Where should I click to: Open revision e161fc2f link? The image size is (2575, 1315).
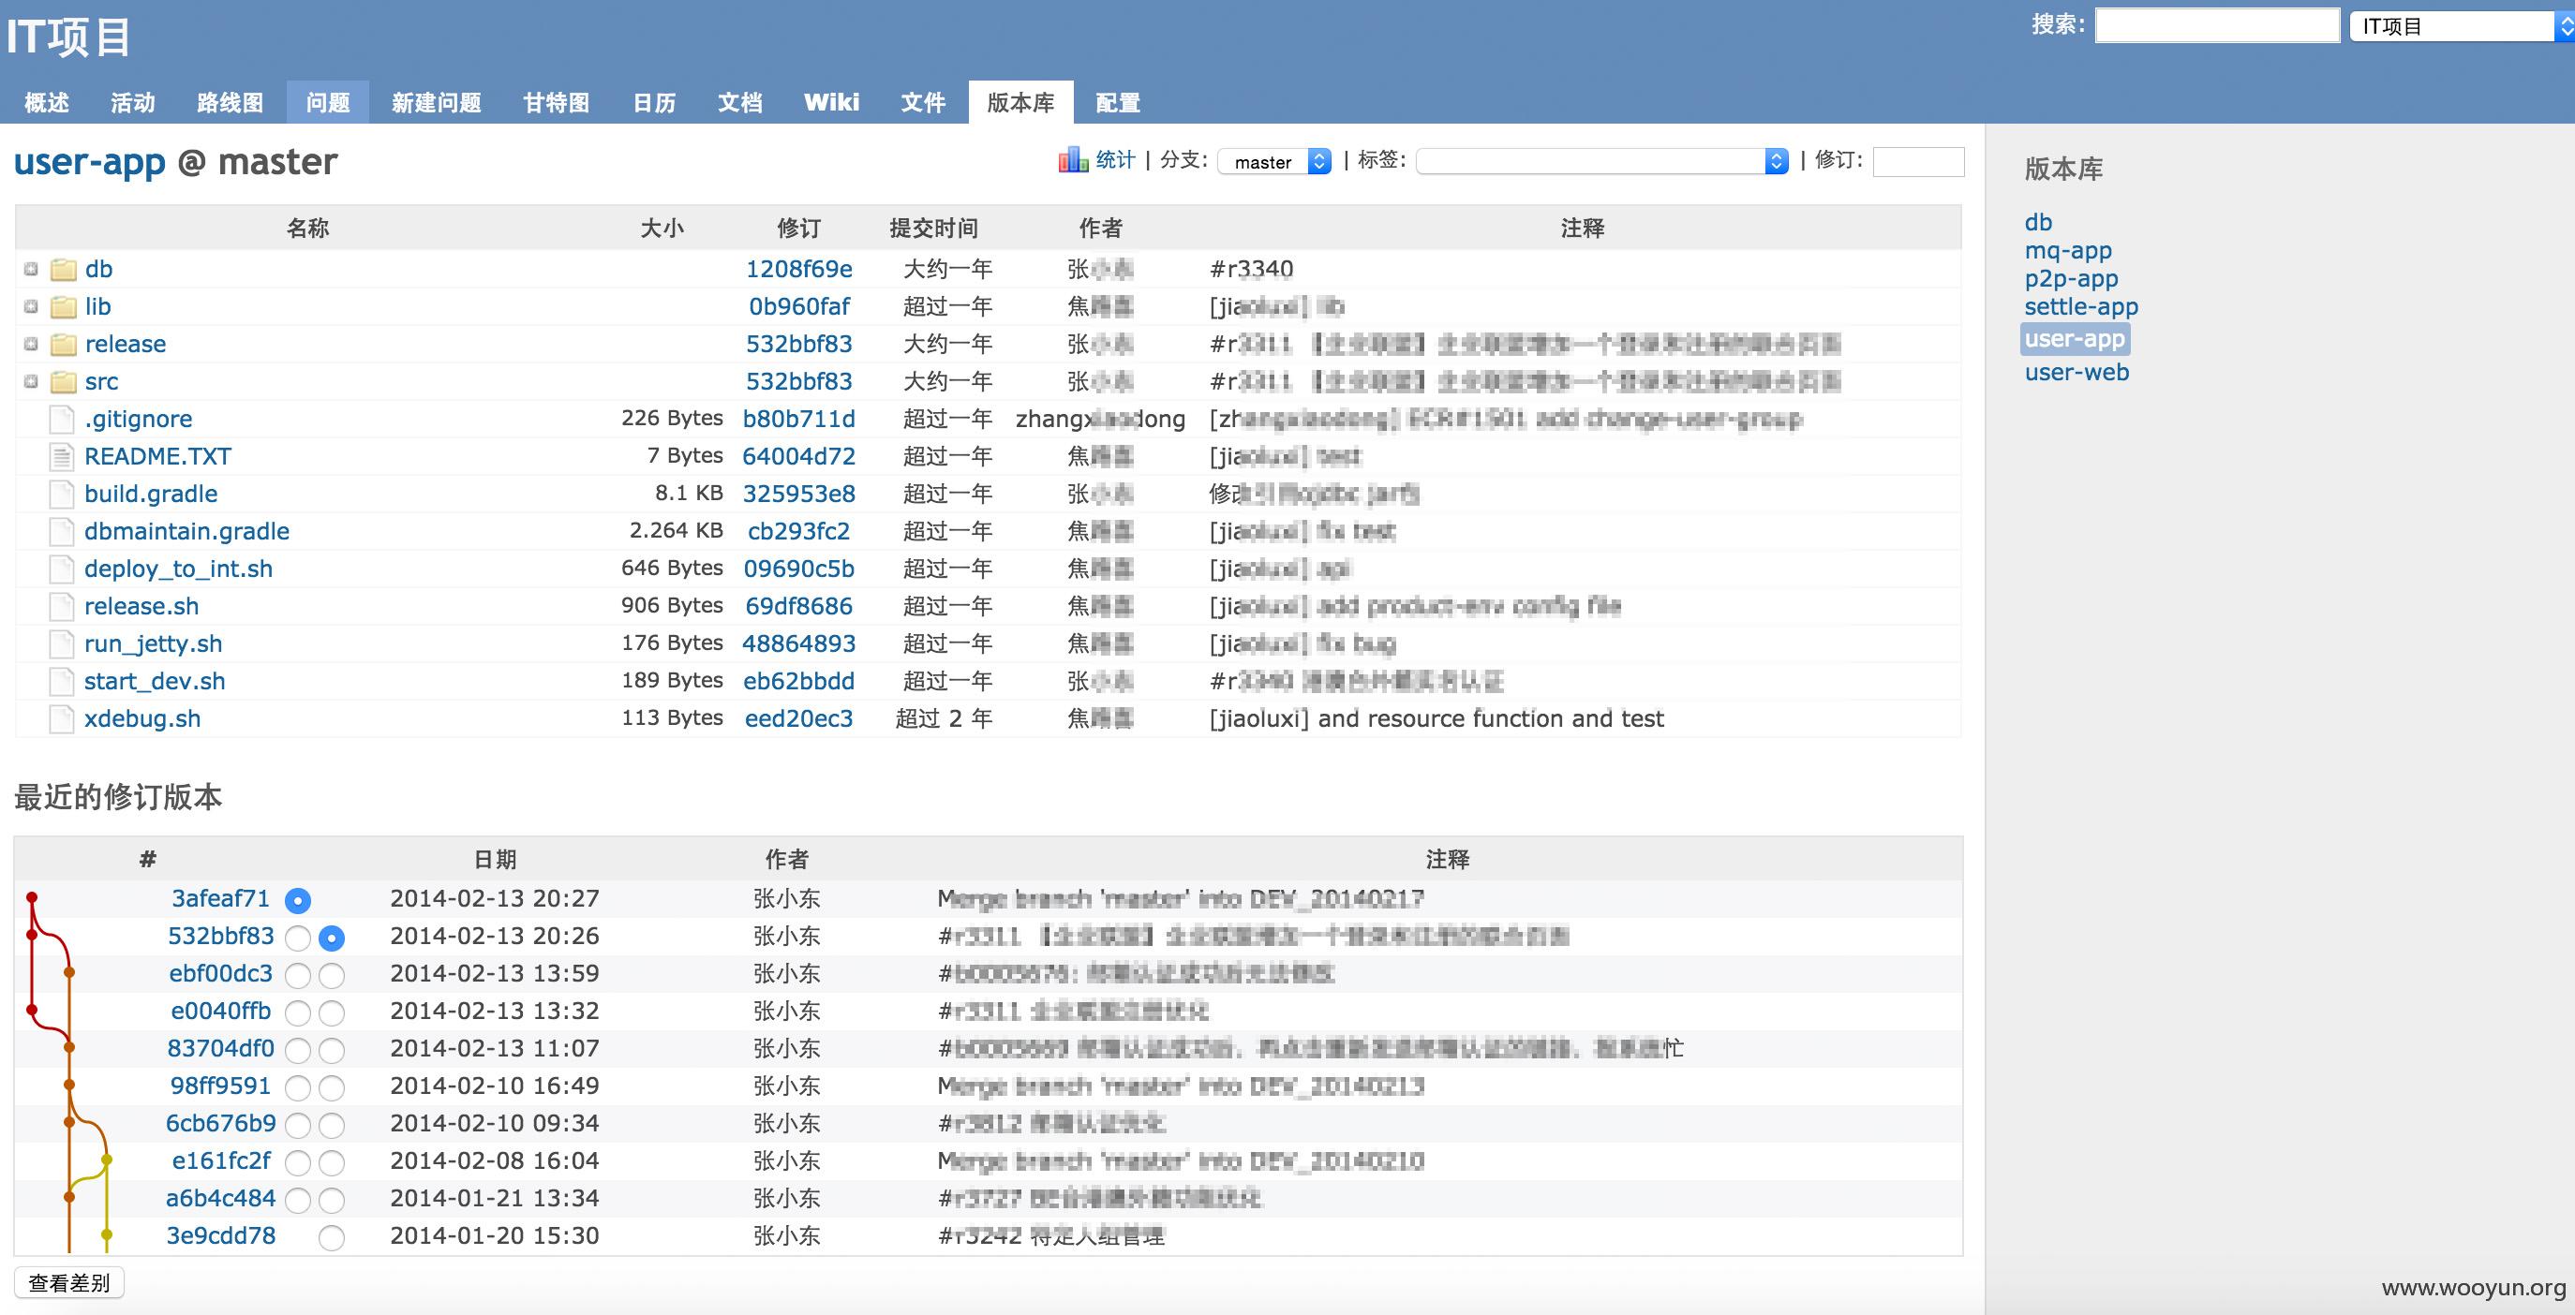point(221,1161)
